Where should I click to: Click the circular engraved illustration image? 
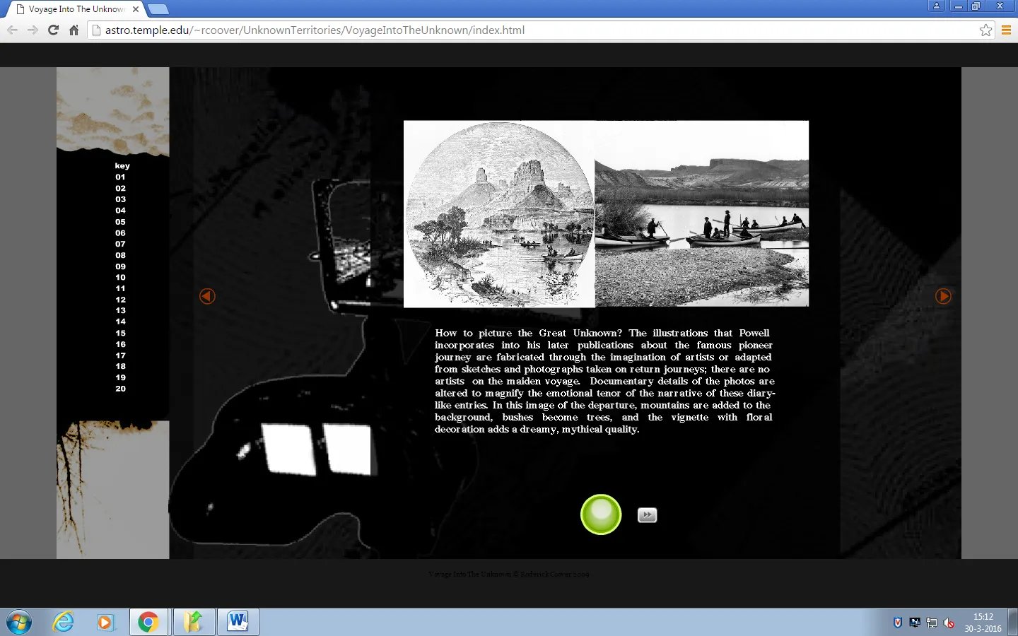(x=499, y=214)
